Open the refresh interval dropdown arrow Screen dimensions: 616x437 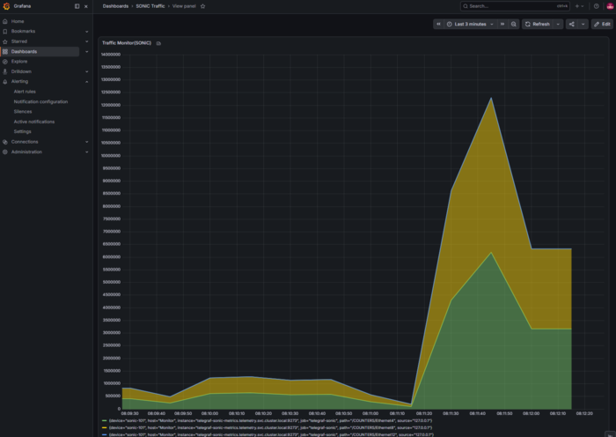pyautogui.click(x=558, y=24)
